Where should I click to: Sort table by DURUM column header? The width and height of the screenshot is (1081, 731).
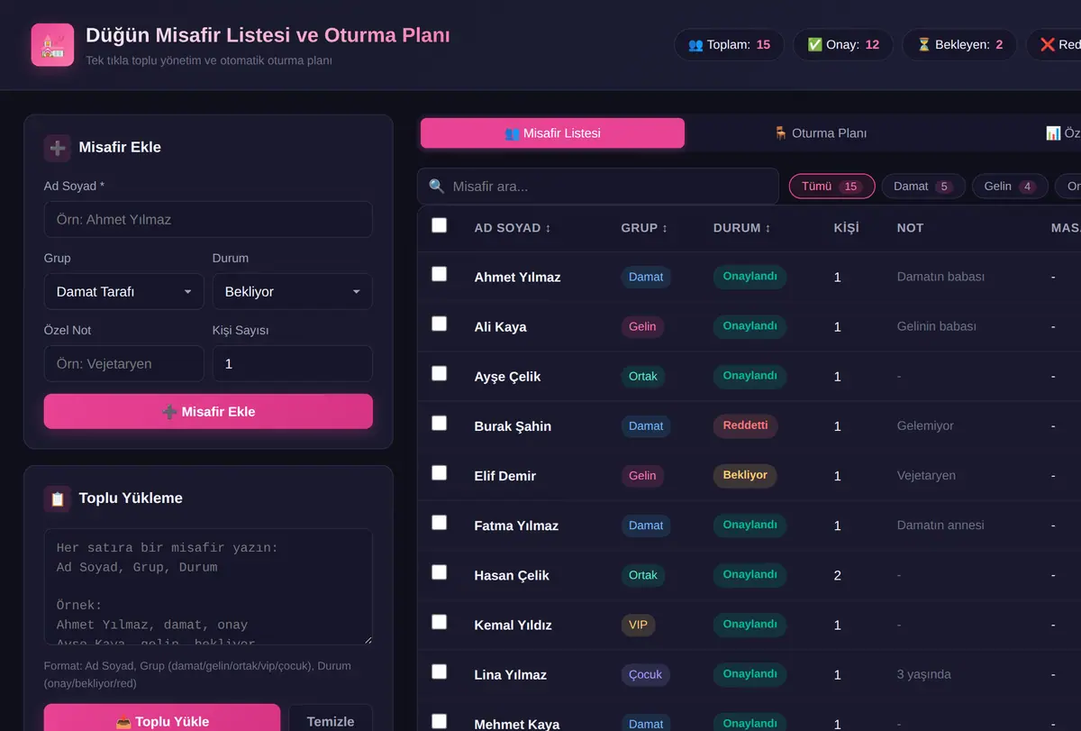tap(743, 228)
